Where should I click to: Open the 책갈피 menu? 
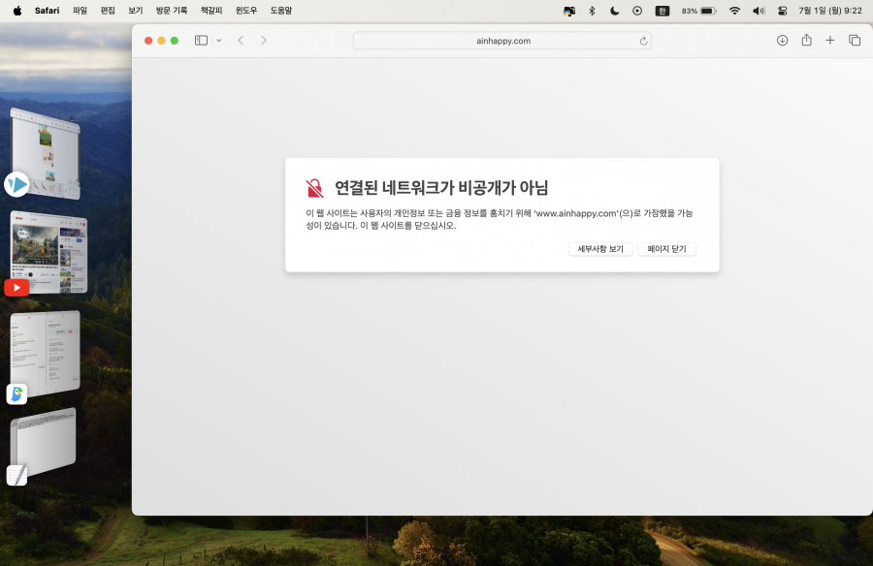[210, 11]
